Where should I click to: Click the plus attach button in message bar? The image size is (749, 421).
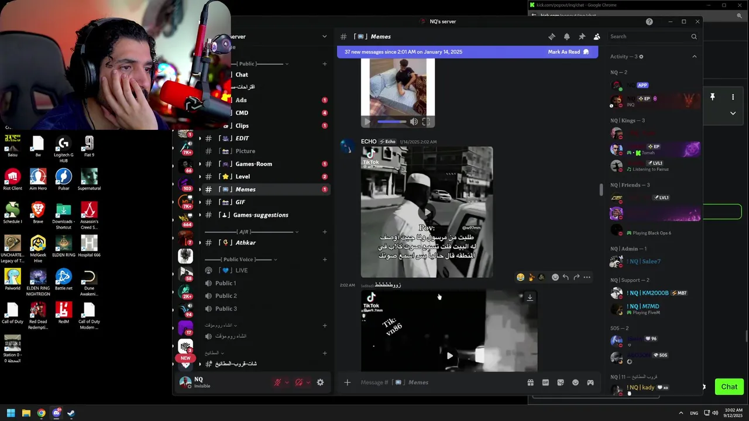(347, 382)
